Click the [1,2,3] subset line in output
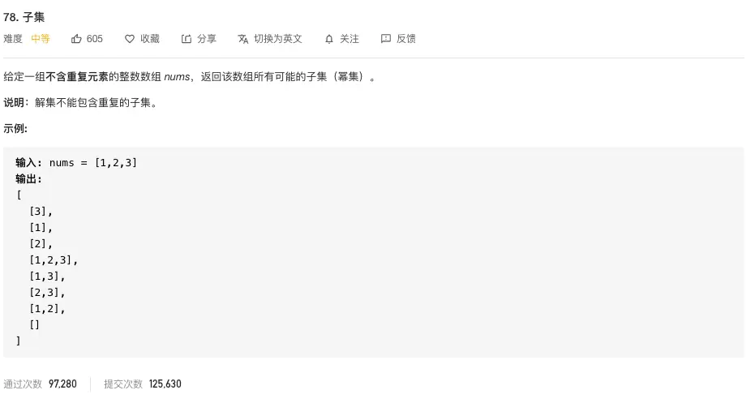 coord(54,259)
